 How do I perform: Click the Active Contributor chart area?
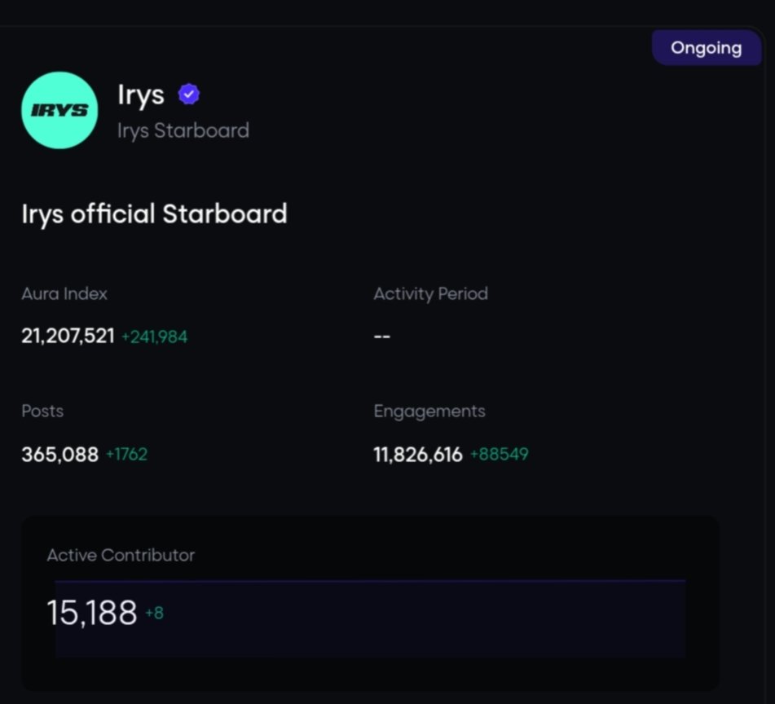[x=370, y=619]
